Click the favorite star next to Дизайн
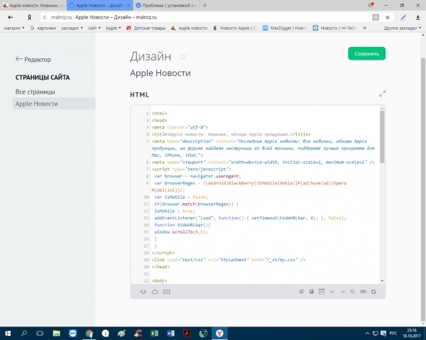The height and width of the screenshot is (340, 426). (x=183, y=57)
